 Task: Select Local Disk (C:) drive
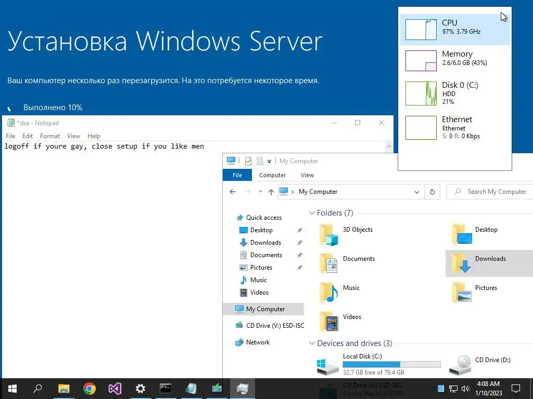click(x=379, y=364)
